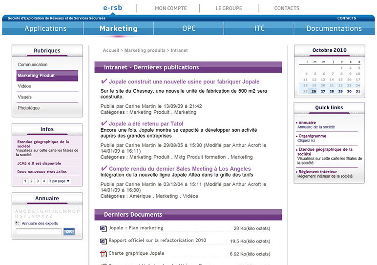Go to Infos page 3
The height and width of the screenshot is (265, 377).
[38, 181]
